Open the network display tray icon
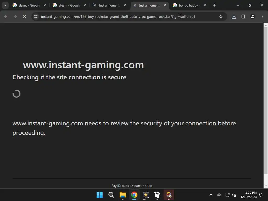 click(x=227, y=195)
